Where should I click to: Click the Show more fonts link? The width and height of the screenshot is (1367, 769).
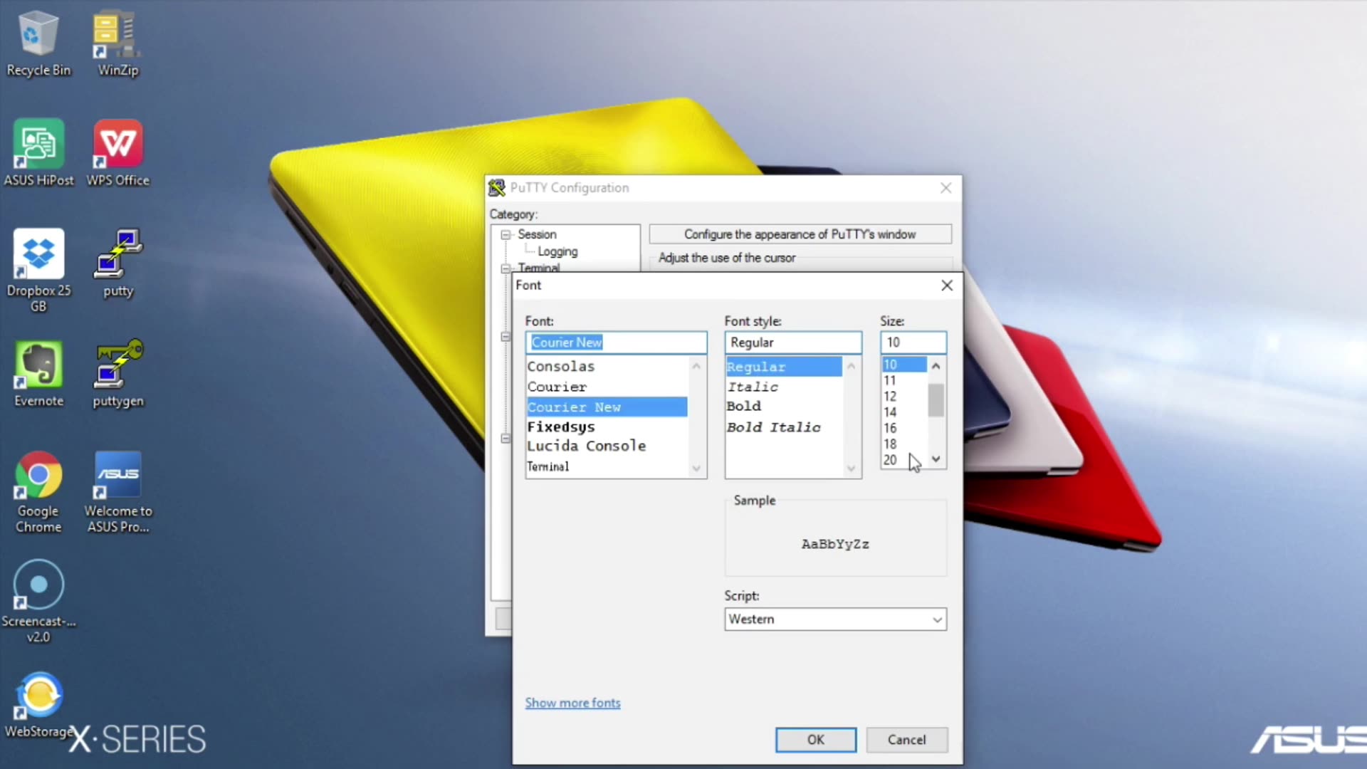click(x=572, y=703)
